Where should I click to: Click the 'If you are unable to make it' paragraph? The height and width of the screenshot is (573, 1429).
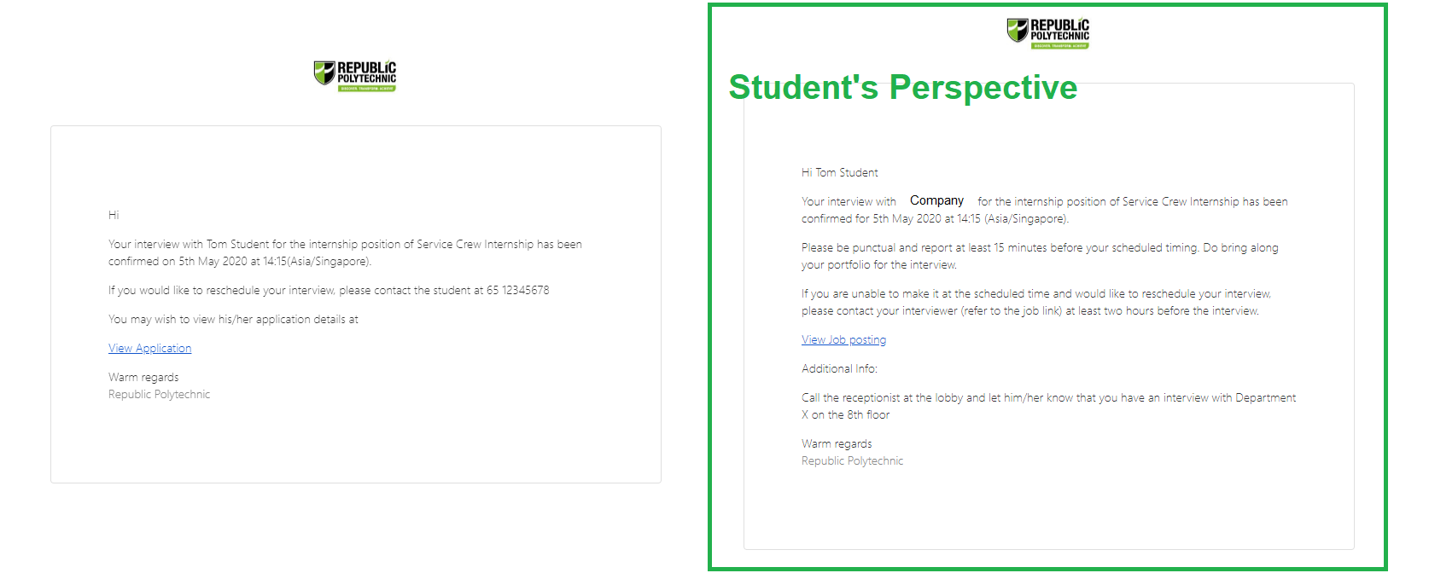(1036, 302)
